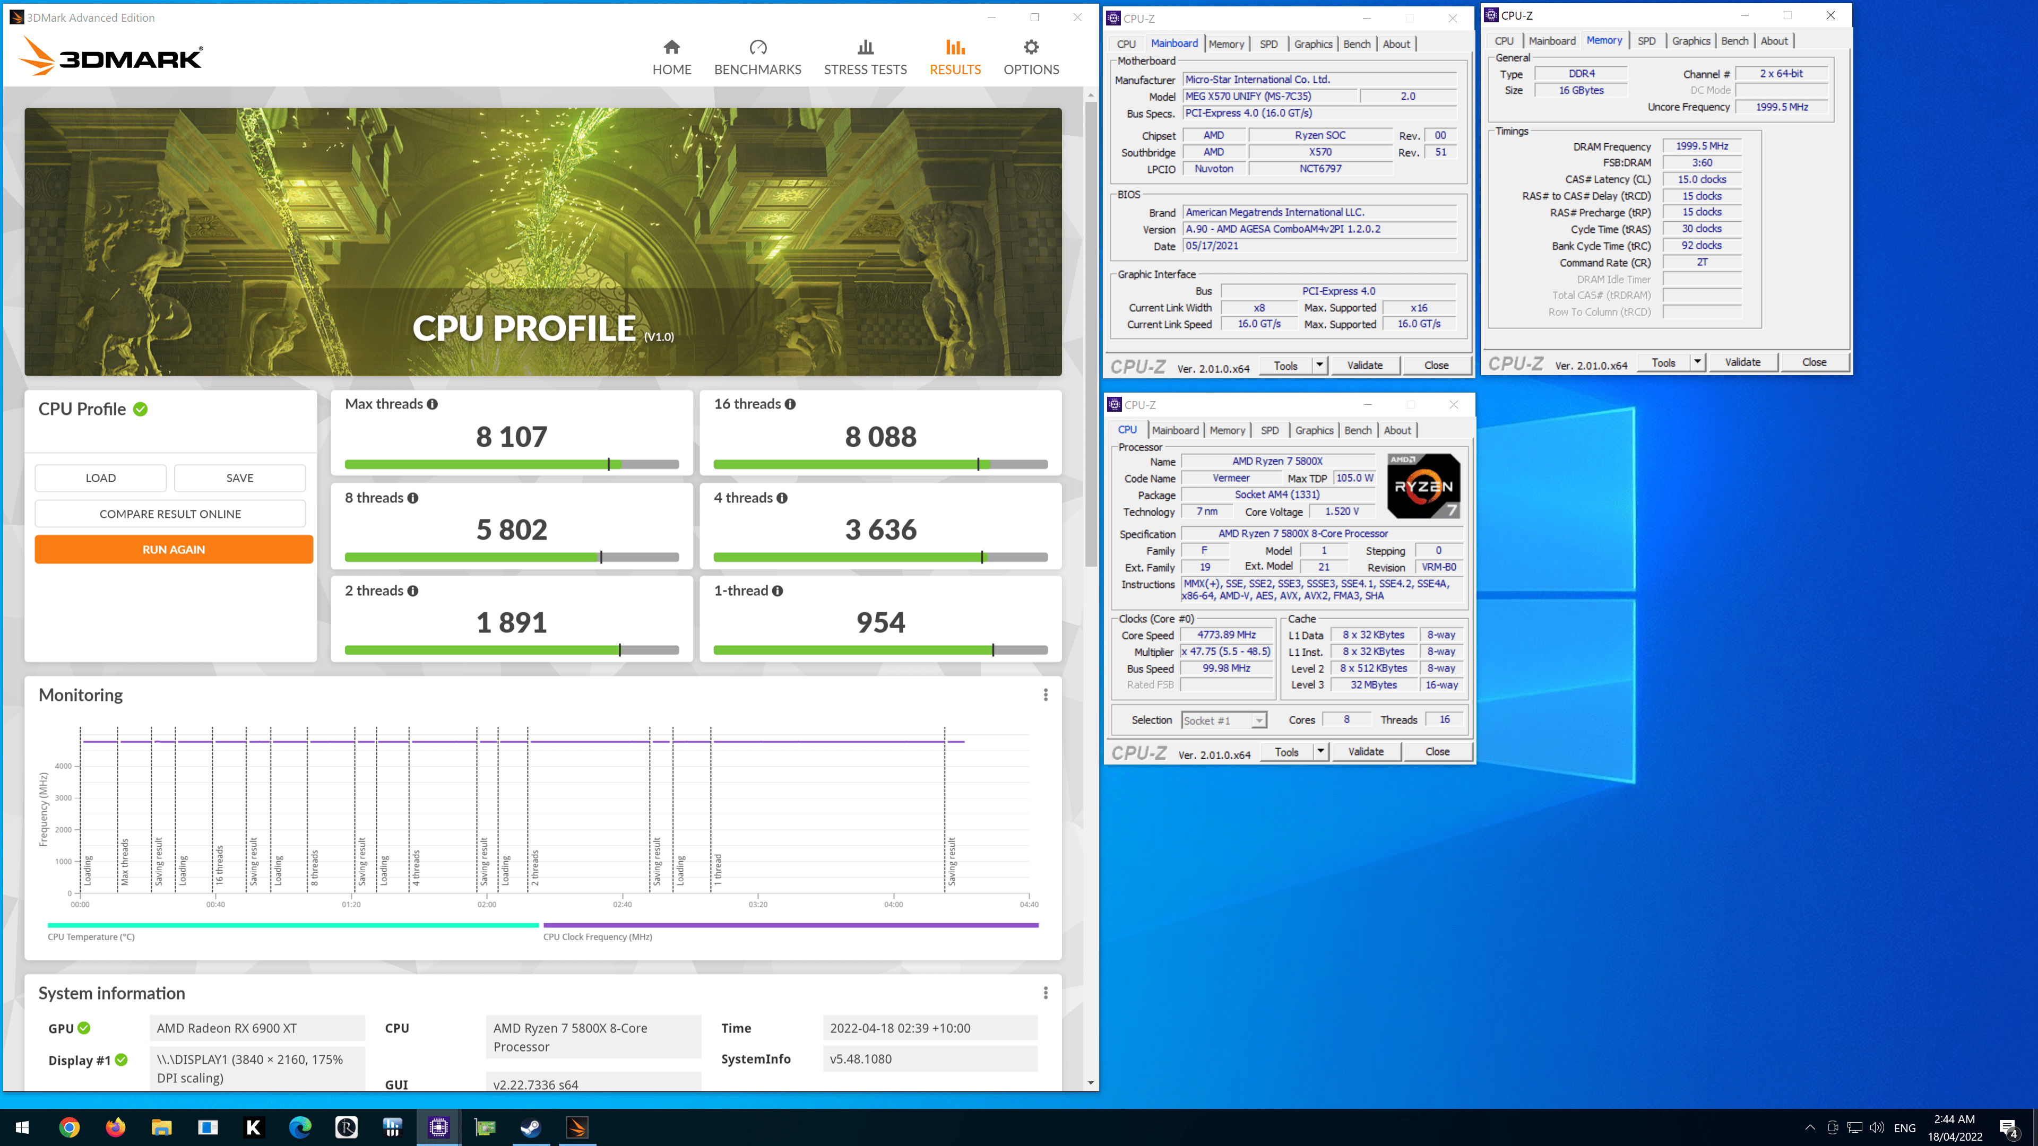
Task: Switch to Mainboard tab in lower CPU-Z window
Action: [1175, 430]
